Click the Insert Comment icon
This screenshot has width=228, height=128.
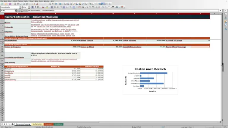93,4
